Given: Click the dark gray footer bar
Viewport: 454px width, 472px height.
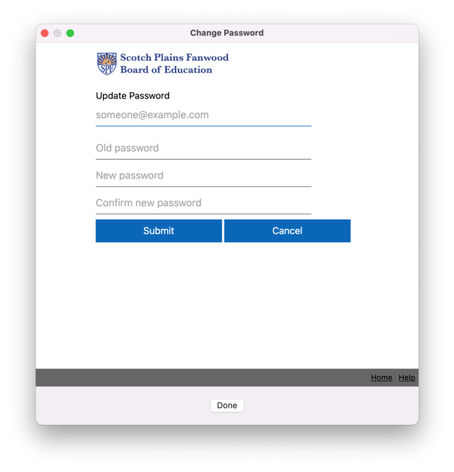Looking at the screenshot, I should [227, 378].
